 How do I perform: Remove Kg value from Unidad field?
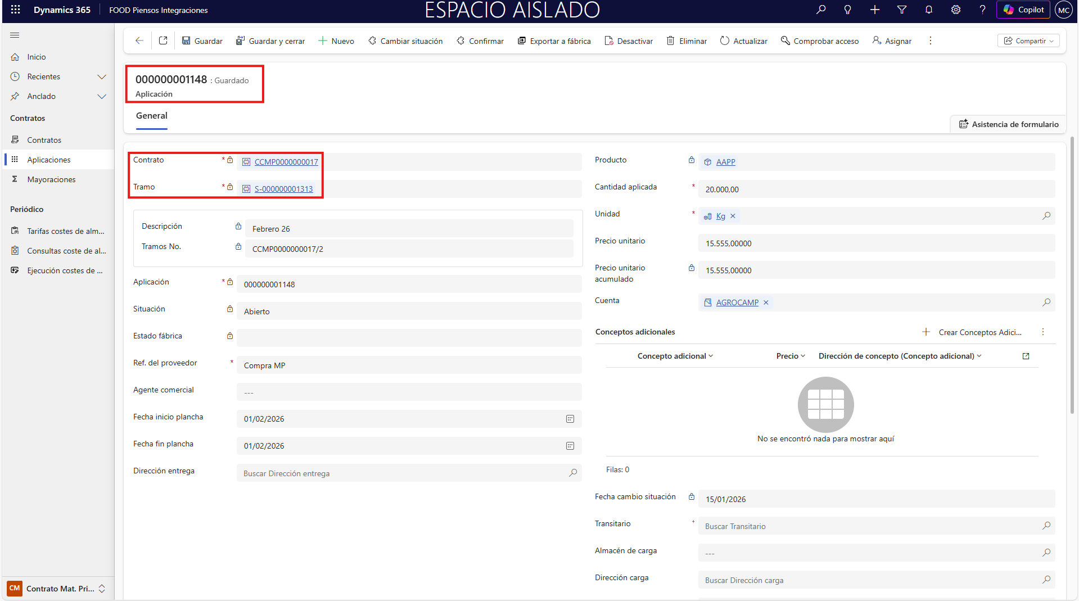click(733, 216)
